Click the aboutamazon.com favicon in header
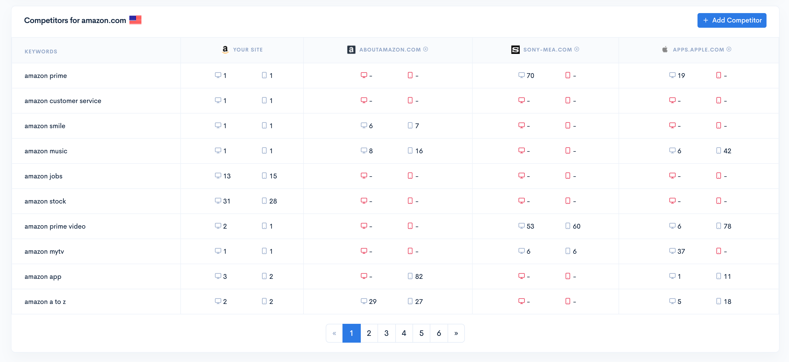Viewport: 789px width, 362px height. [351, 50]
